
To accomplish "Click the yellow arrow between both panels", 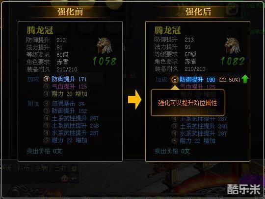I will [x=134, y=99].
